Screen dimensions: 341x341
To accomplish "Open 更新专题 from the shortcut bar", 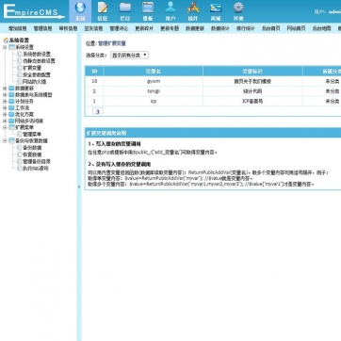I will click(x=170, y=28).
